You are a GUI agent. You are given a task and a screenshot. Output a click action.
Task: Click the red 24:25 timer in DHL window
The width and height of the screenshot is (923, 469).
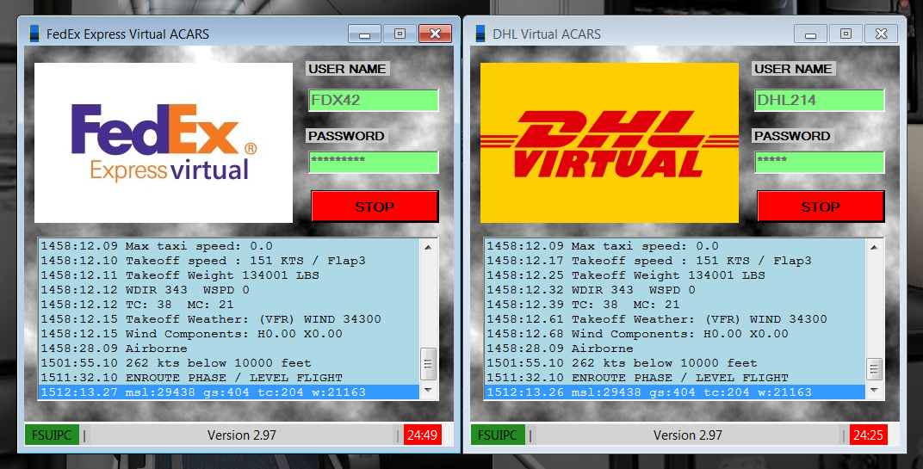[868, 435]
